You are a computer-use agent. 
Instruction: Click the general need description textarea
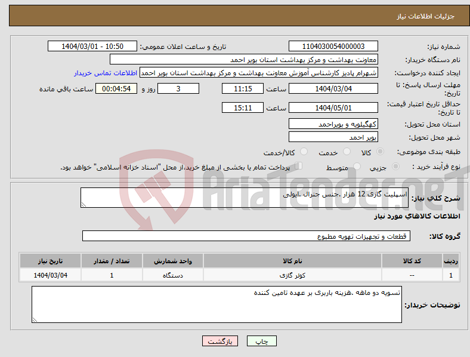[245, 198]
